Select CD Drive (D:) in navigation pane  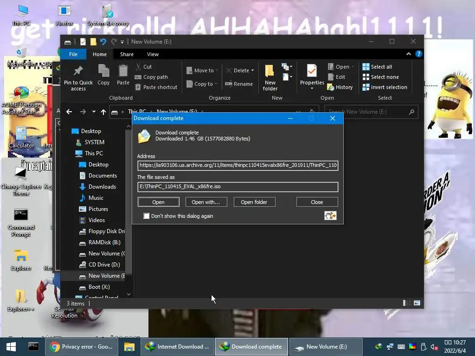[104, 265]
